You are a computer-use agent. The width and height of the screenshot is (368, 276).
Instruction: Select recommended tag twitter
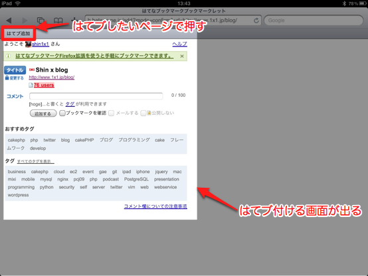coord(50,140)
